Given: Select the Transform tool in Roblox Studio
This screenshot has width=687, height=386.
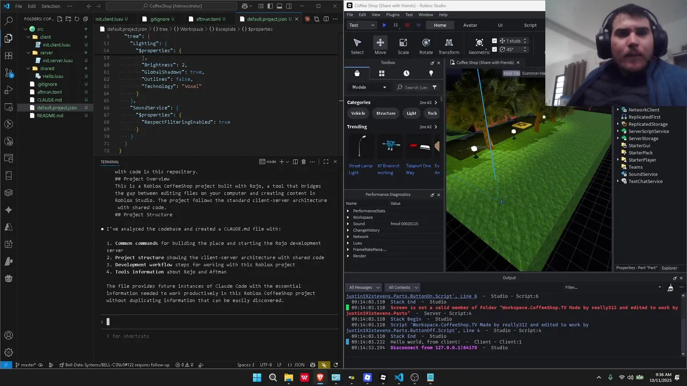Looking at the screenshot, I should 449,46.
